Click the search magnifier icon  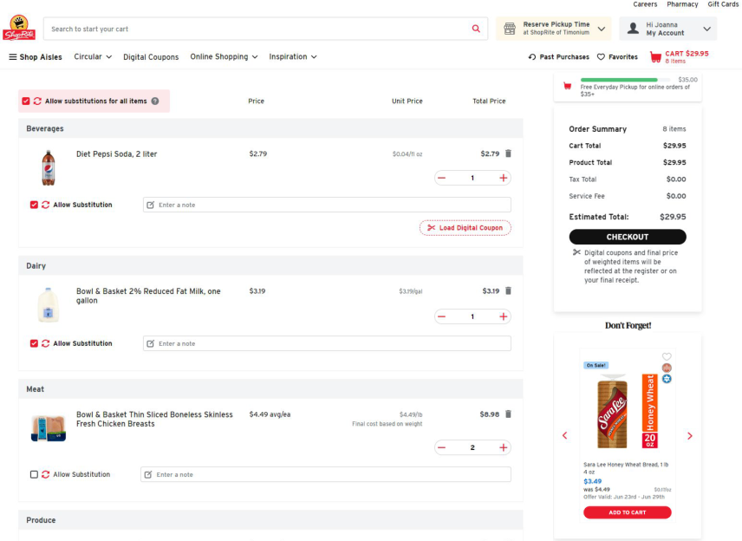tap(476, 29)
